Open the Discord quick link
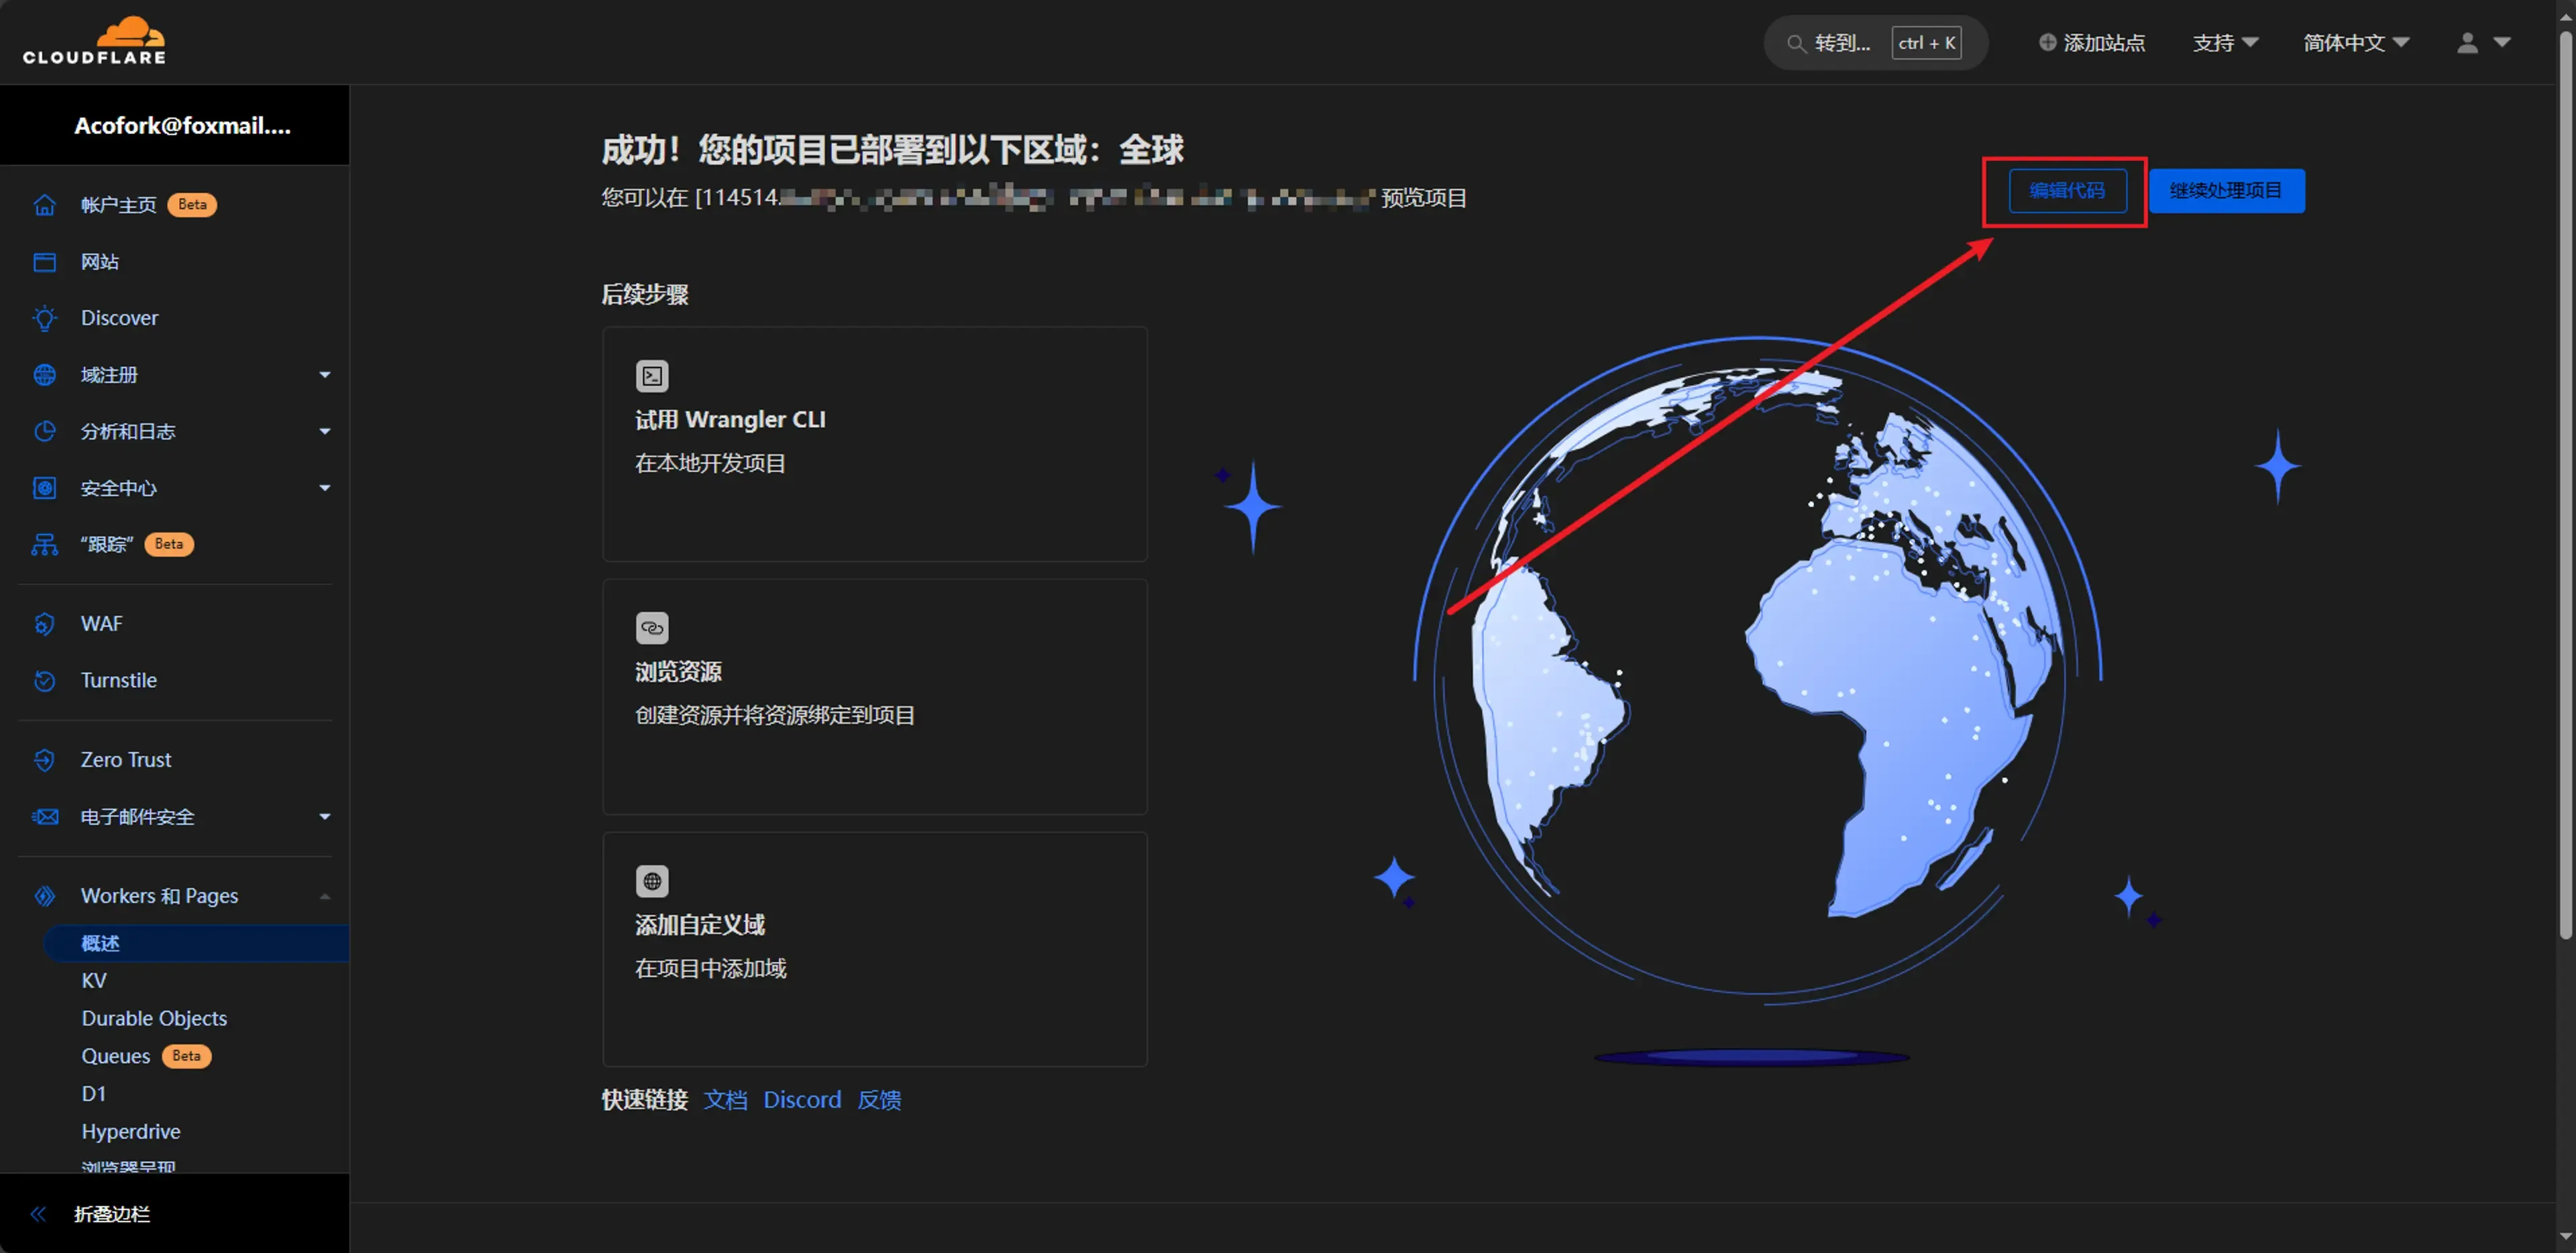The height and width of the screenshot is (1253, 2576). click(x=802, y=1100)
